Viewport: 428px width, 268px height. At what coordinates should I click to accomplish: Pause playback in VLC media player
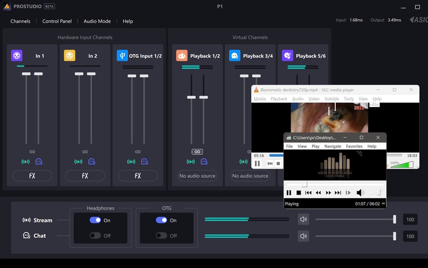257,163
